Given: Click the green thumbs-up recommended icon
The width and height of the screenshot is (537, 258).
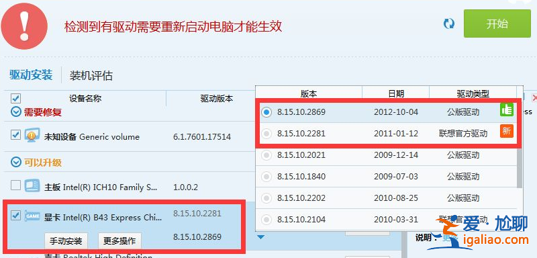Looking at the screenshot, I should coord(507,110).
